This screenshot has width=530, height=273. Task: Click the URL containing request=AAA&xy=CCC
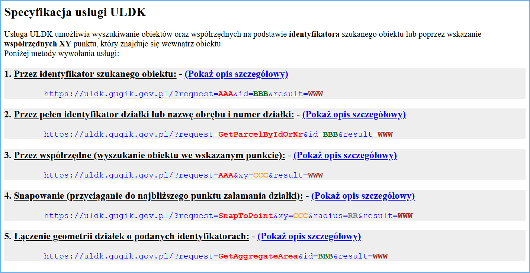tap(183, 175)
